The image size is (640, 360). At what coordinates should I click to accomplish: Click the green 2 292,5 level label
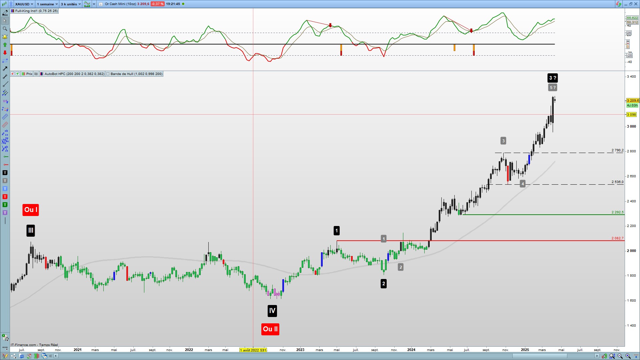[617, 212]
